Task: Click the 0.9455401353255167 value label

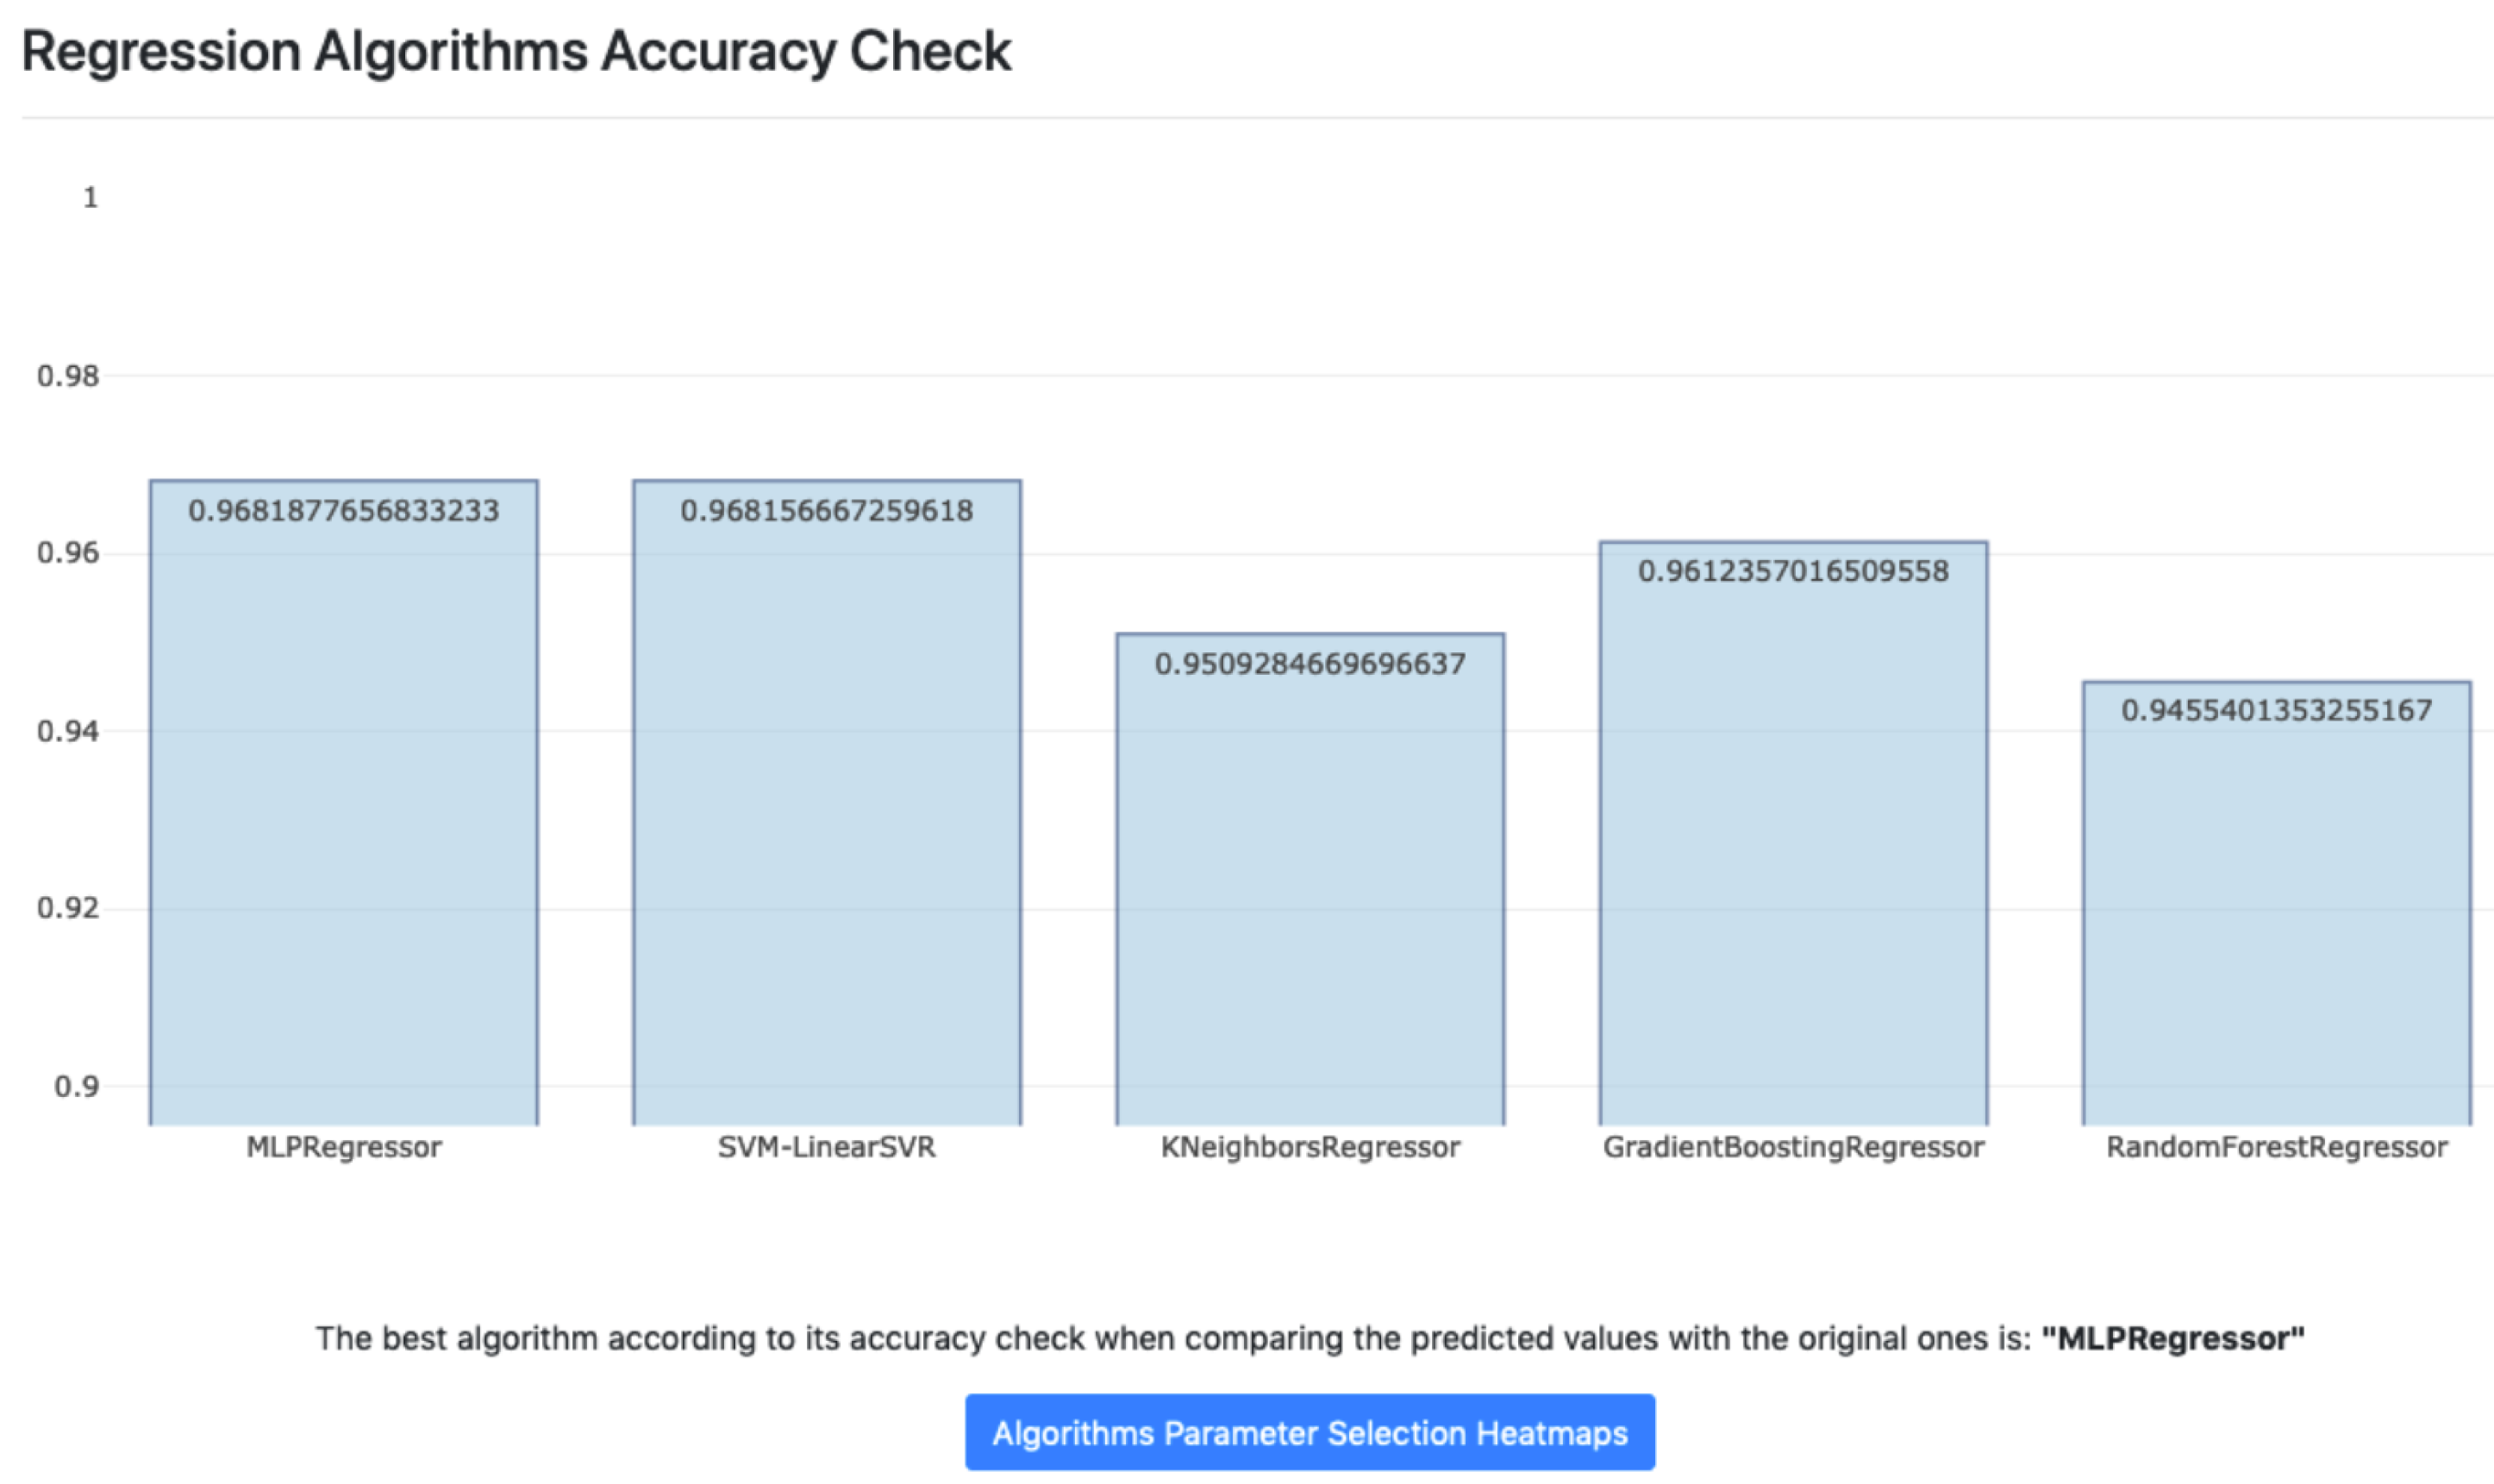Action: tap(2276, 710)
